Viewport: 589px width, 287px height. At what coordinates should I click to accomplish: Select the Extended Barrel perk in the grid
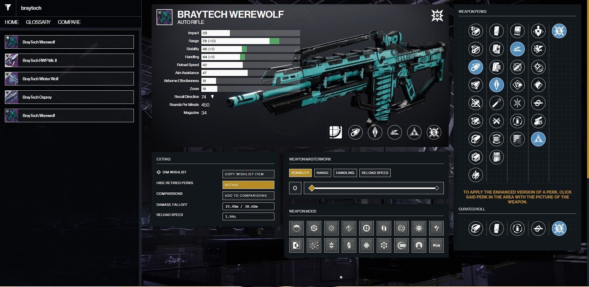[476, 85]
